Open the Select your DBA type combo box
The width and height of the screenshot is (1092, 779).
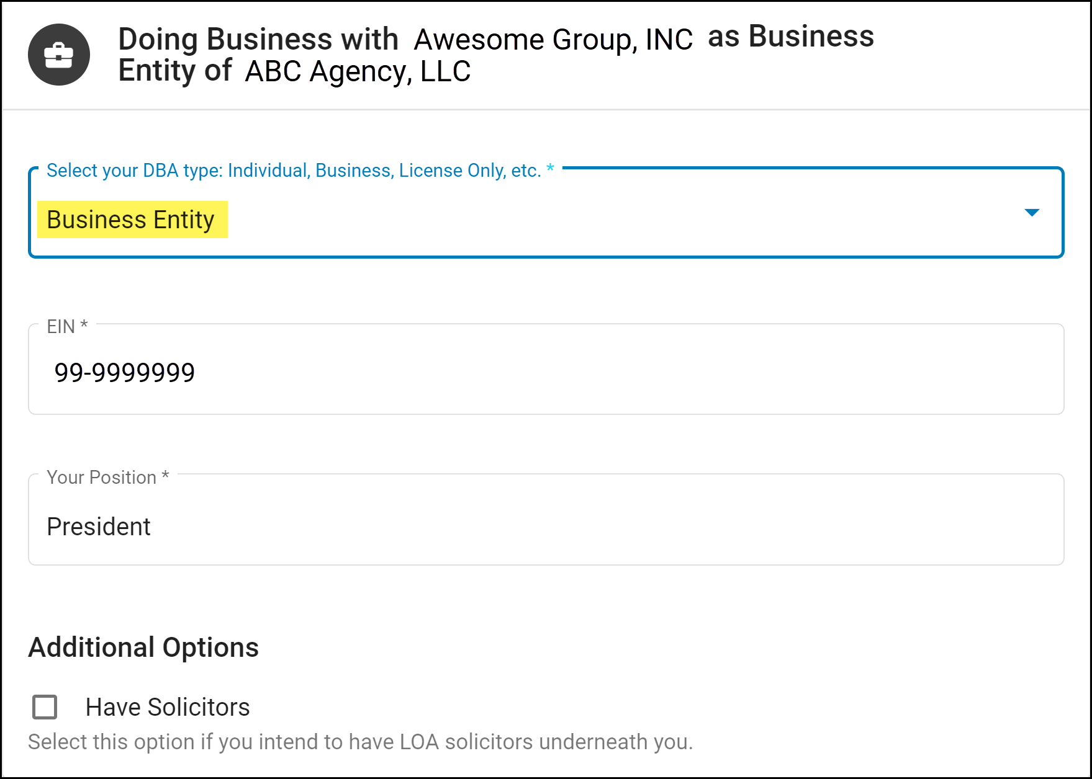546,213
